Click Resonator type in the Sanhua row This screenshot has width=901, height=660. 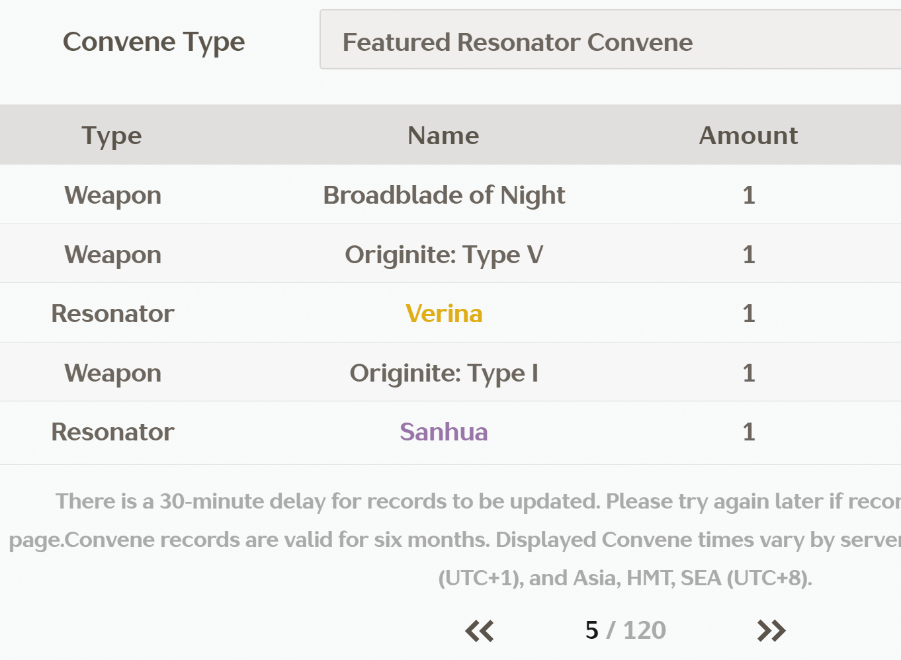click(112, 432)
